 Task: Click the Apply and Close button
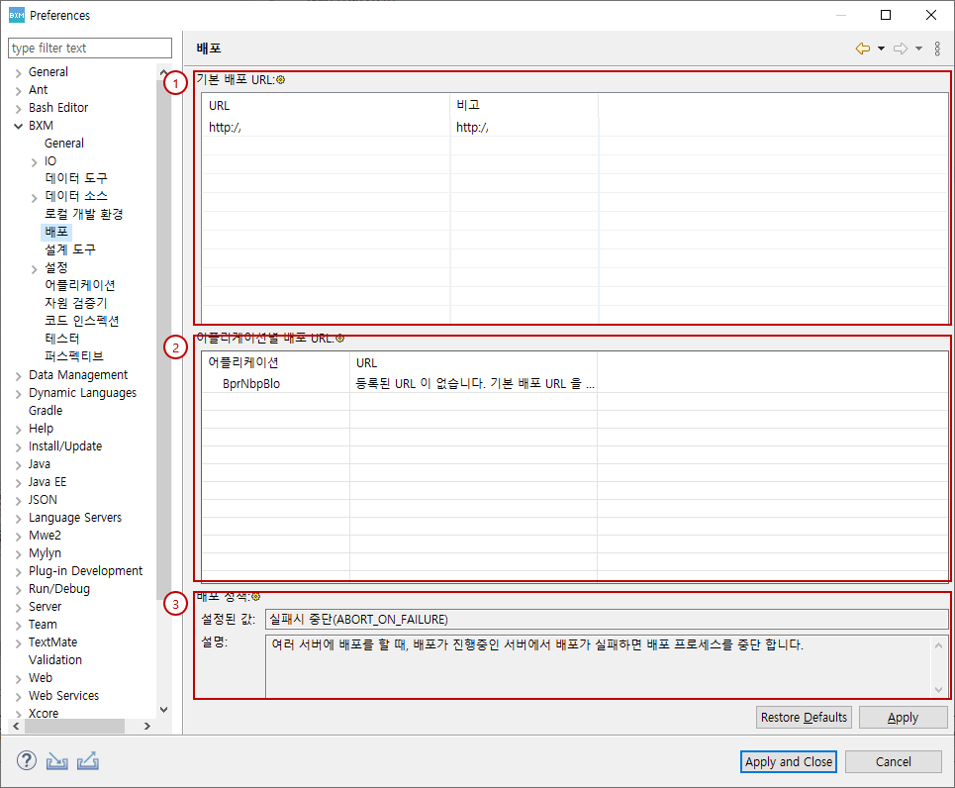(789, 761)
